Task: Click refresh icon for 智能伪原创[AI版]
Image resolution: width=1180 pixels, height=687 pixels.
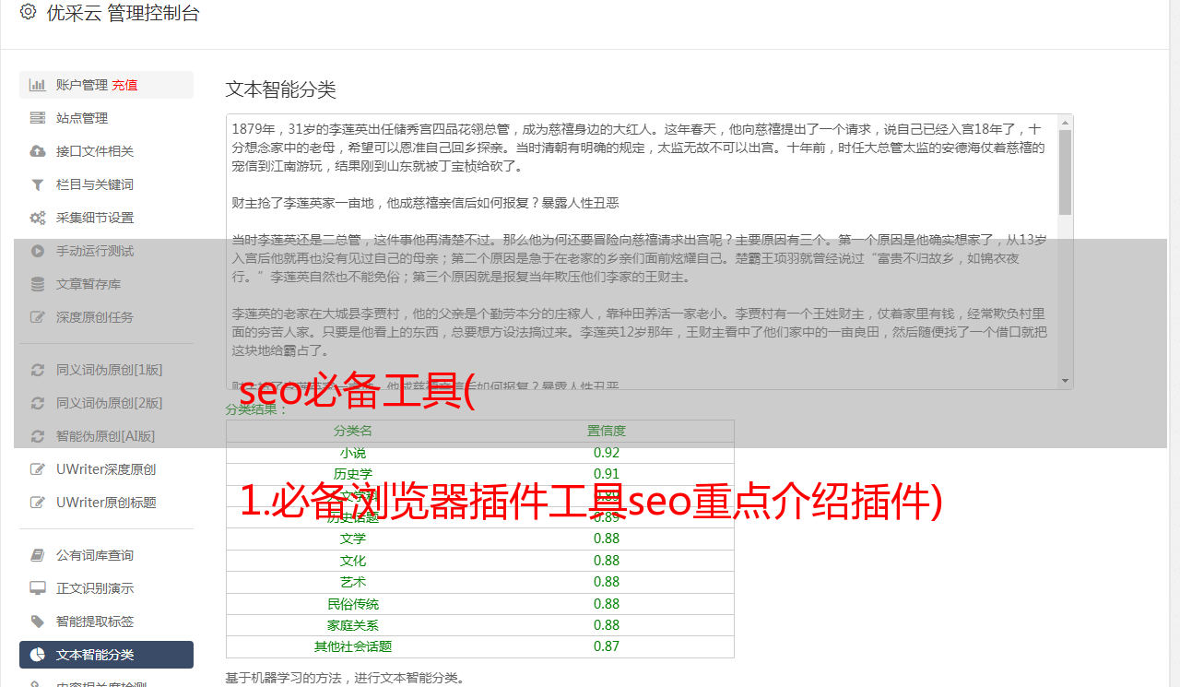Action: pyautogui.click(x=38, y=436)
